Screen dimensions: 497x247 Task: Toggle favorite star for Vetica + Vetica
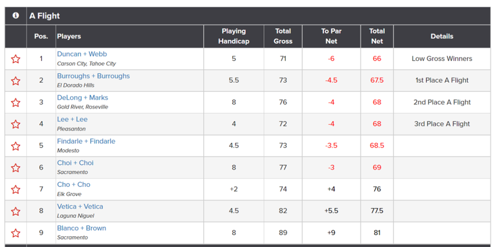tap(16, 211)
